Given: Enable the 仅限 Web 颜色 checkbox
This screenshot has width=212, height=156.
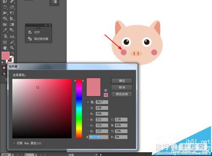Looking at the screenshot, I should (x=14, y=143).
